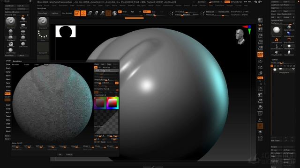
Task: Pick the rainbow second color swatch
Action: pyautogui.click(x=112, y=103)
